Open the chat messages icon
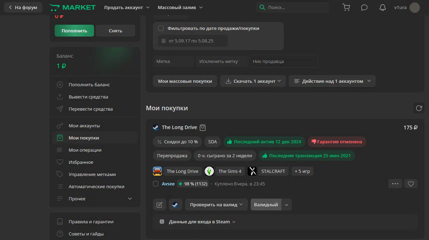This screenshot has width=429, height=240. (364, 7)
